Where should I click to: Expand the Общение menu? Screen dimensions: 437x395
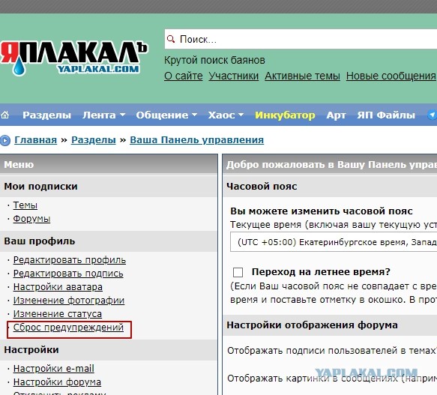pos(166,115)
